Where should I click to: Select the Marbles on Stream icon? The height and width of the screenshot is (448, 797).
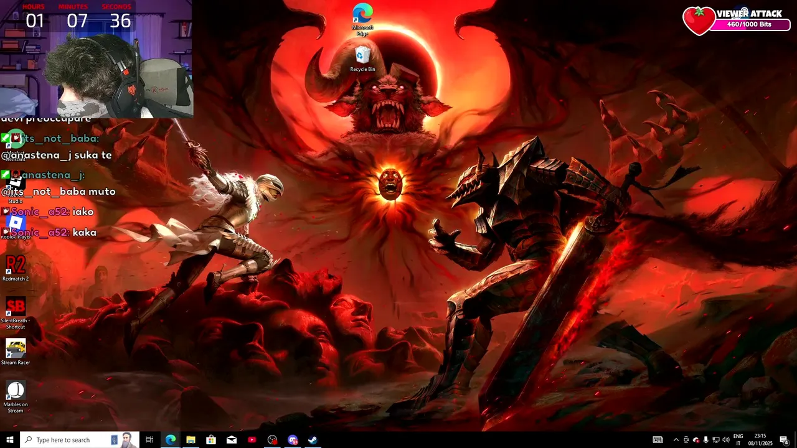pyautogui.click(x=16, y=397)
